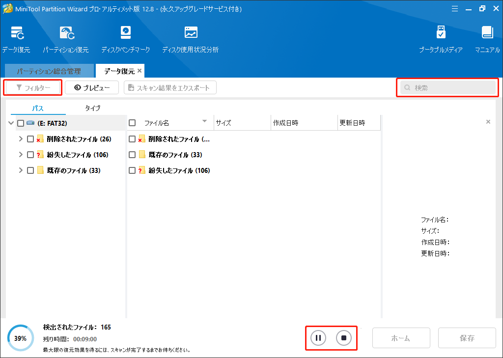This screenshot has height=358, width=503.
Task: Click スキャン結果をエクスポート button
Action: pyautogui.click(x=170, y=87)
